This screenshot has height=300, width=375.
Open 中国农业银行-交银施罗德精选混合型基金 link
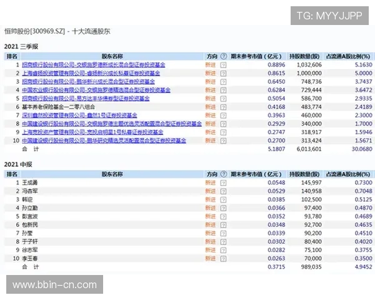[96, 90]
